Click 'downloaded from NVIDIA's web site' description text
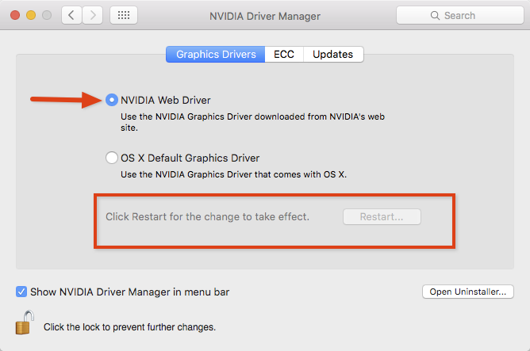Viewport: 530px width, 351px height. coord(252,122)
